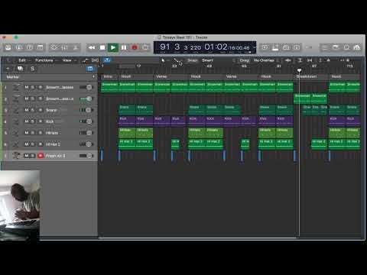The image size is (367, 275).
Task: Toggle Waveform Zoom icon
Action: [x=288, y=60]
